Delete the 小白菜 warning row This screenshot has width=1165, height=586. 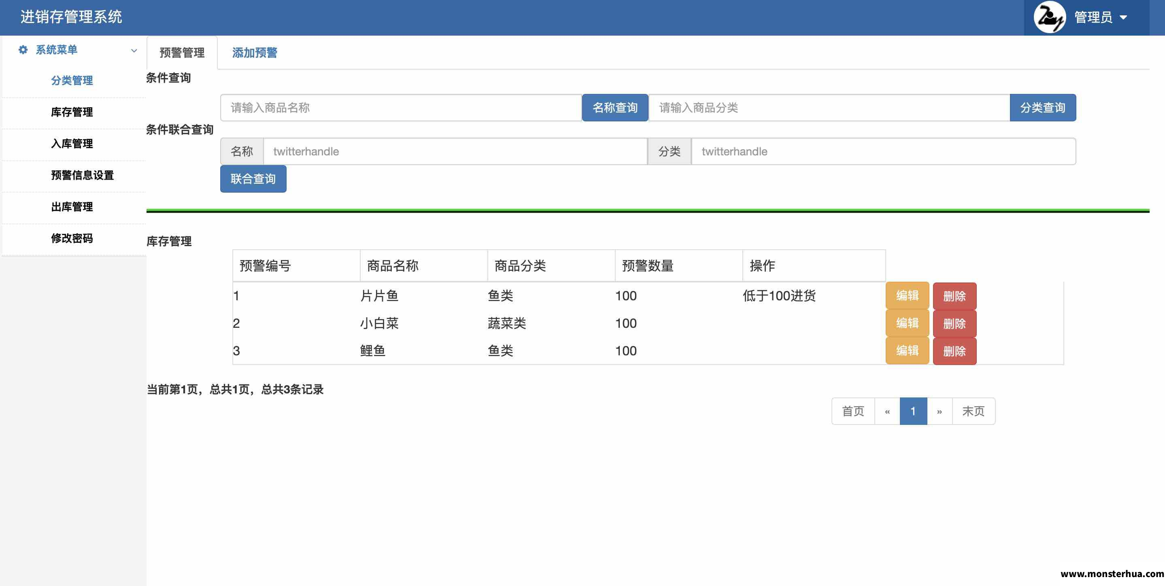pyautogui.click(x=954, y=324)
